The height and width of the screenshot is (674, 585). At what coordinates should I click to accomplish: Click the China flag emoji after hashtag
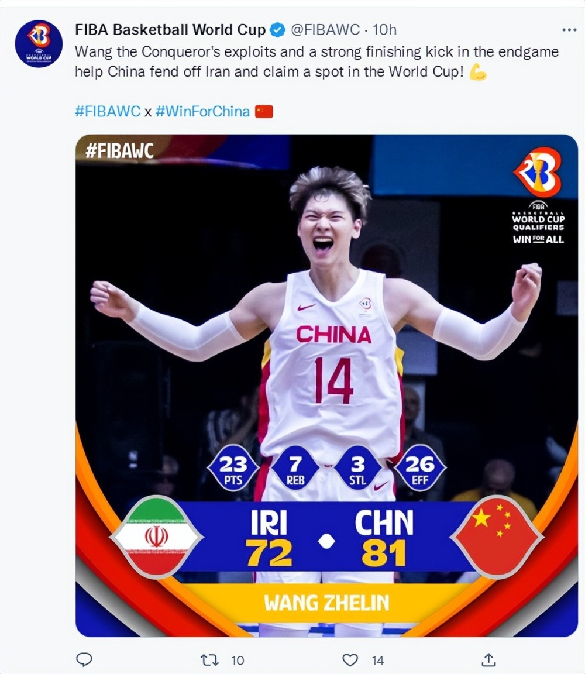[264, 111]
